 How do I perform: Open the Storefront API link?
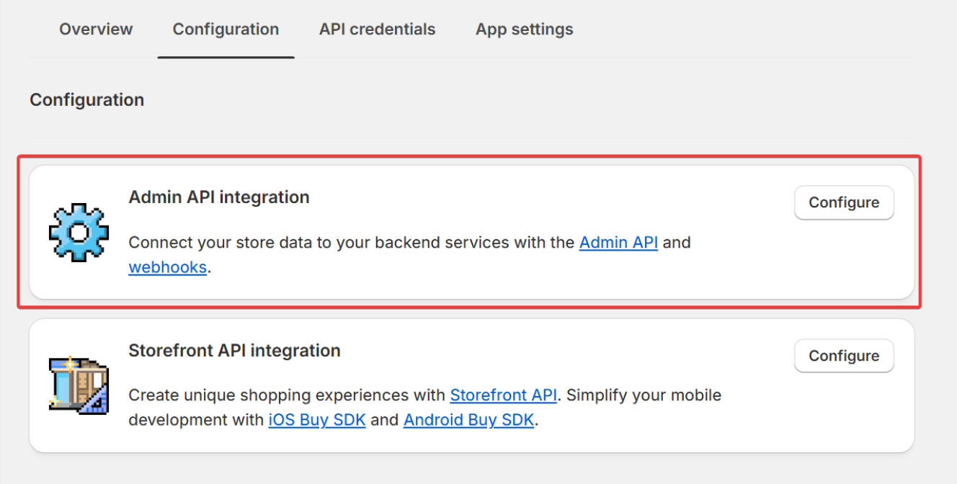pos(503,395)
